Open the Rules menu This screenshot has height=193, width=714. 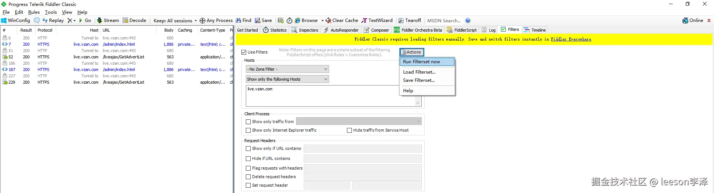tap(34, 12)
